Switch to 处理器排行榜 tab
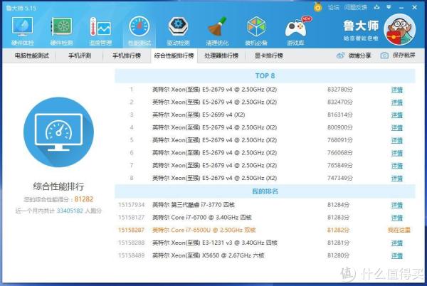427x286 pixels. coord(221,55)
